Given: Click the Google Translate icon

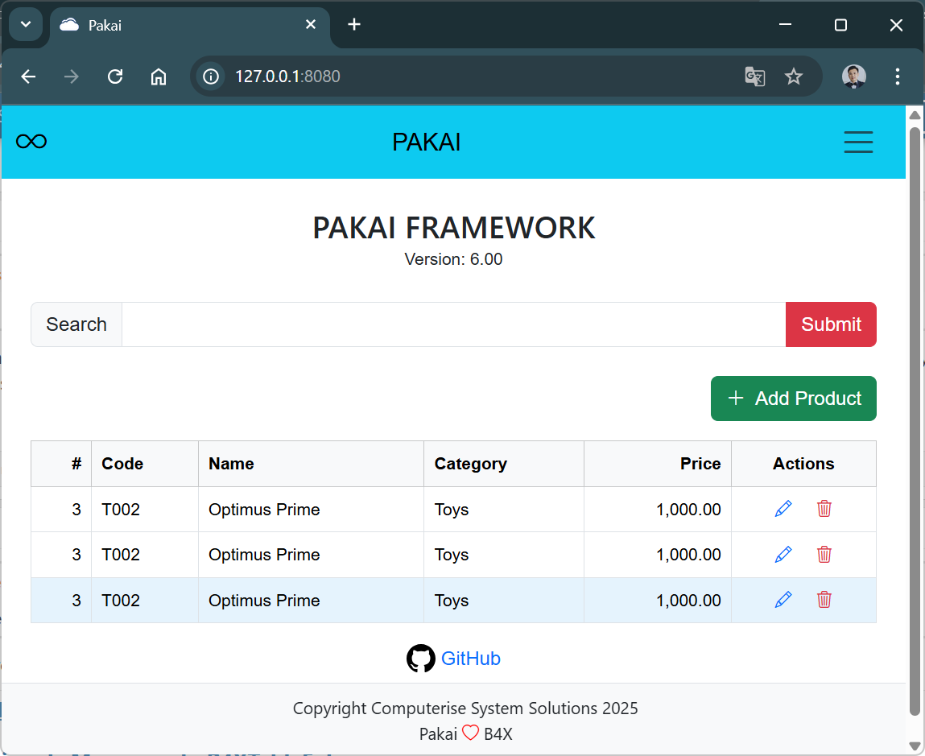Looking at the screenshot, I should (754, 76).
